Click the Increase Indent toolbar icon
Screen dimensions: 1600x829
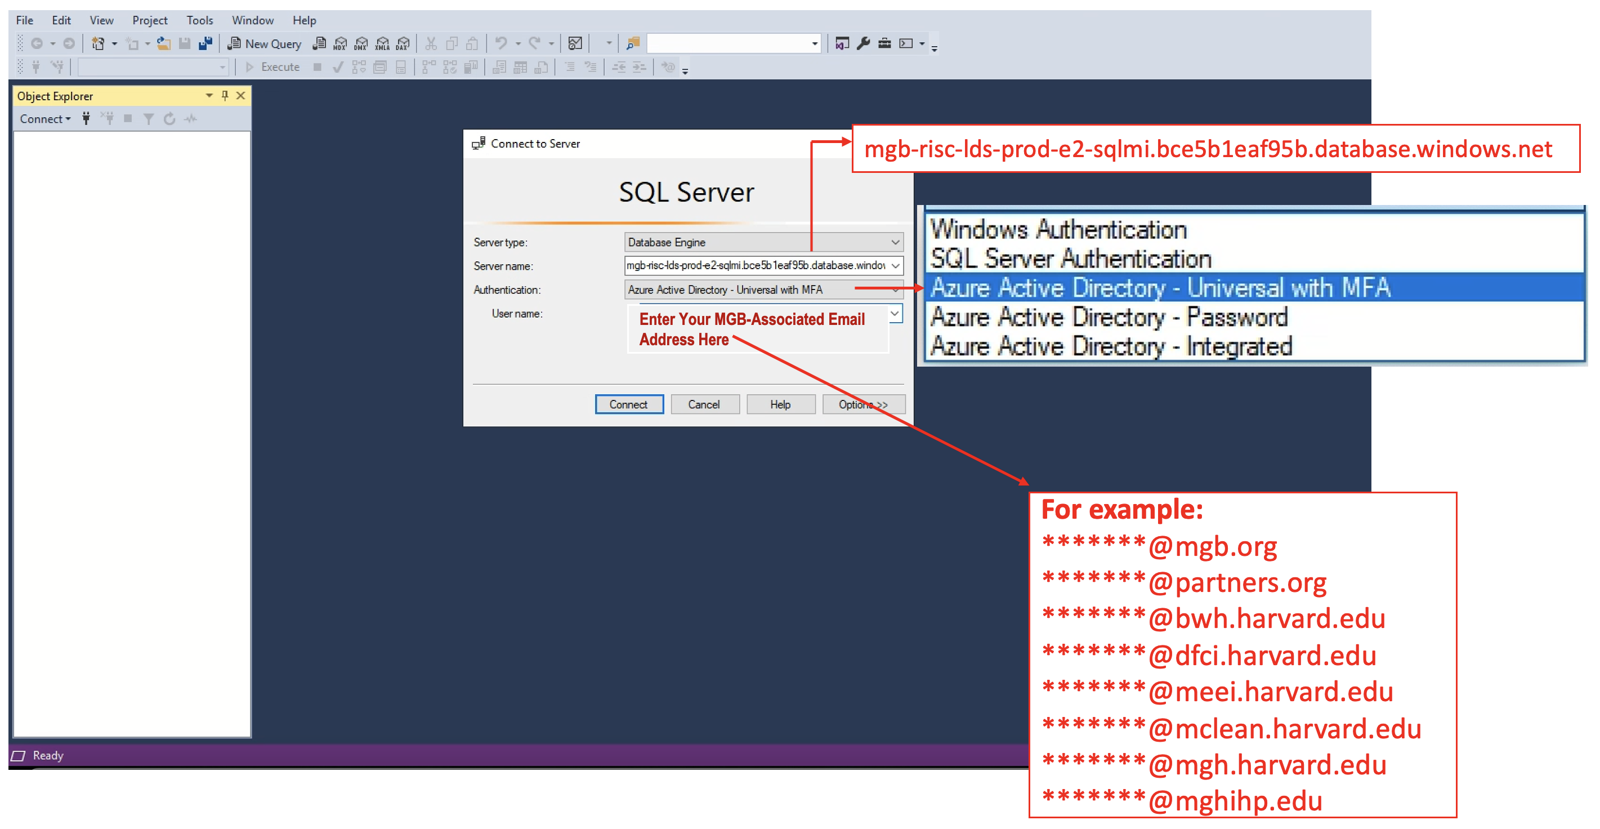pos(640,67)
